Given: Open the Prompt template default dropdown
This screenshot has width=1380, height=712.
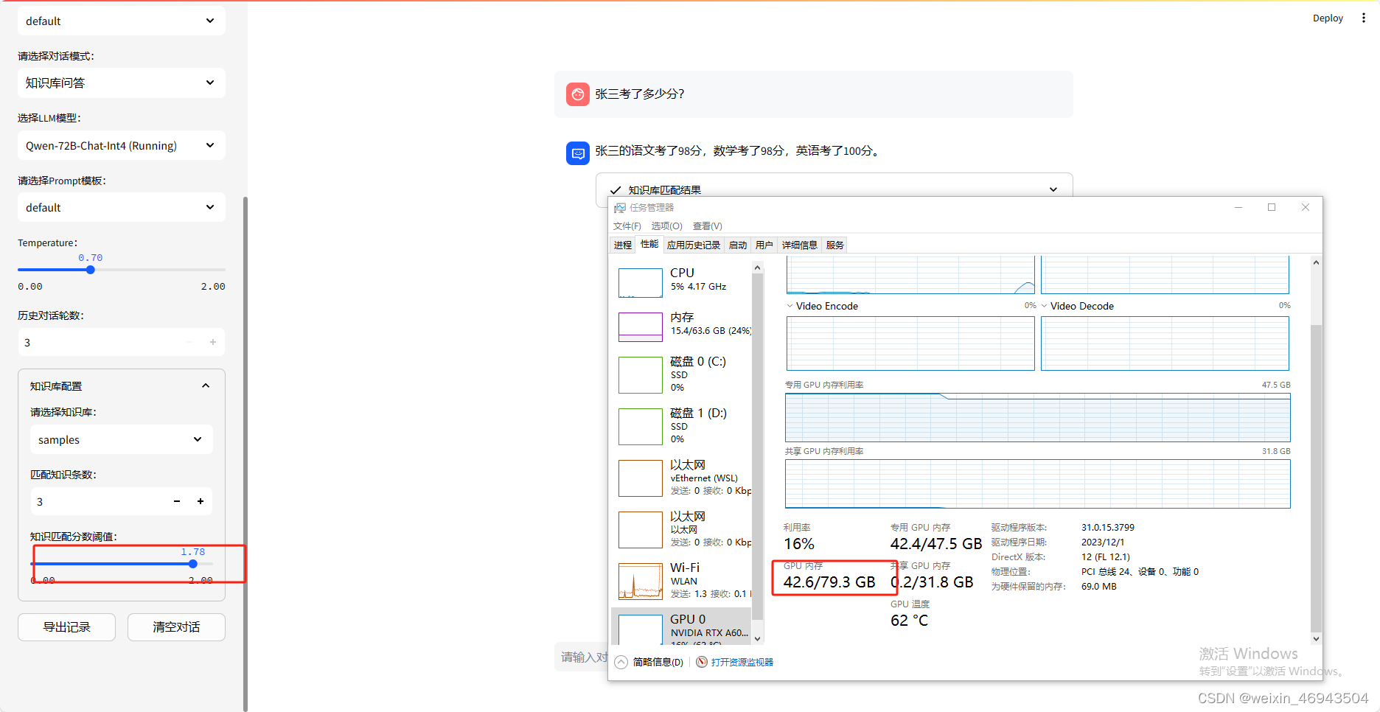Looking at the screenshot, I should [122, 207].
